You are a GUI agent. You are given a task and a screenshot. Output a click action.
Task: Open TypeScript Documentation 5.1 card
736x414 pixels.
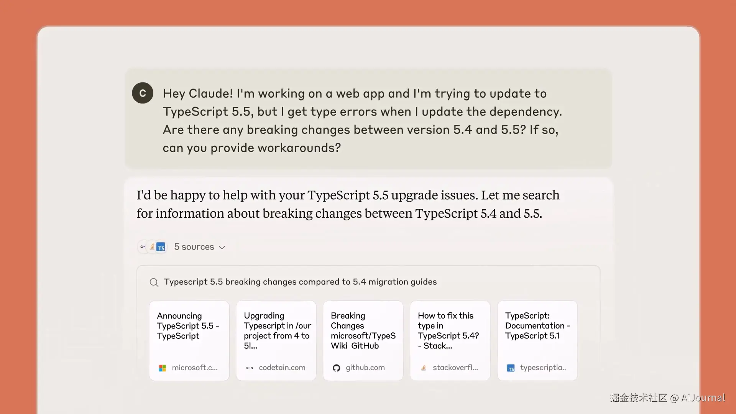pyautogui.click(x=537, y=333)
